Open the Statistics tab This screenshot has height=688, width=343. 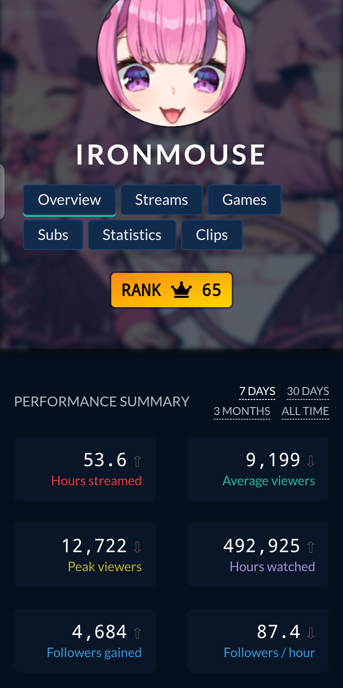pos(132,235)
